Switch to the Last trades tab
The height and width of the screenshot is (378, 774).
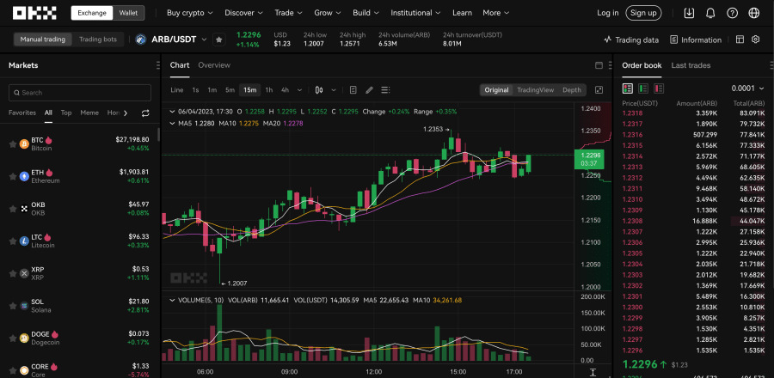coord(691,65)
